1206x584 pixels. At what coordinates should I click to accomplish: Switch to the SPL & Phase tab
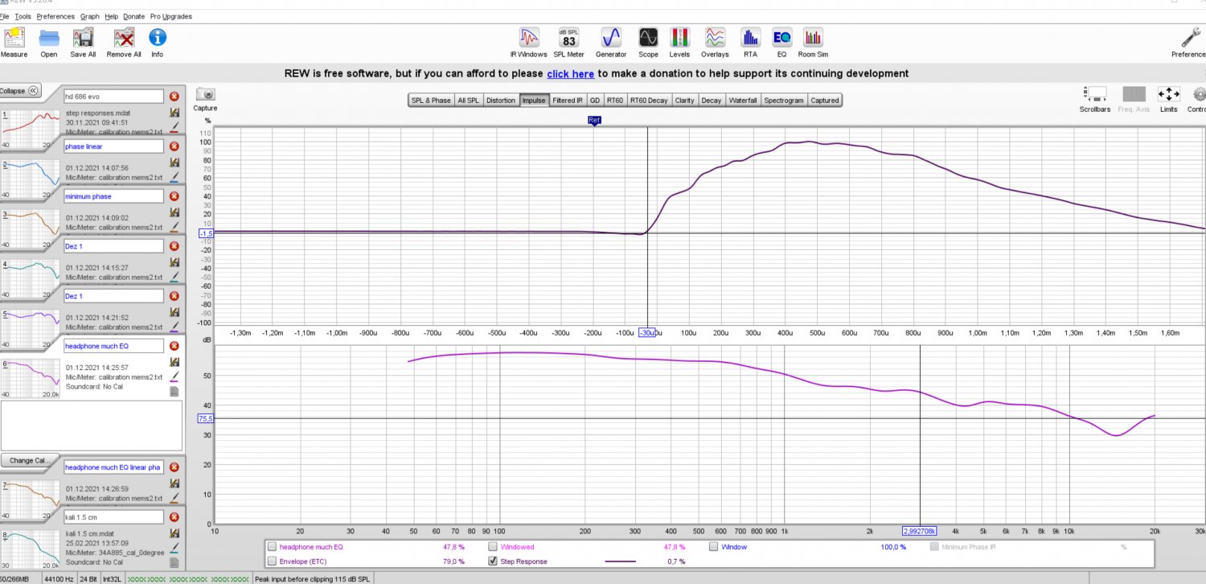pyautogui.click(x=431, y=101)
